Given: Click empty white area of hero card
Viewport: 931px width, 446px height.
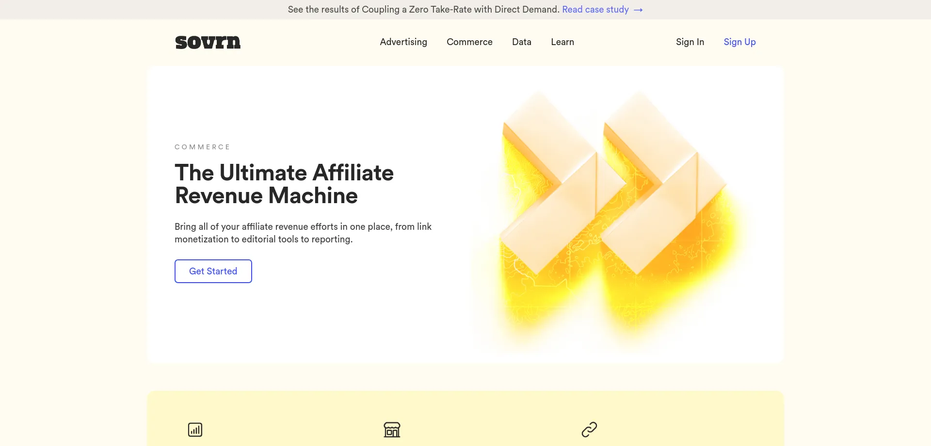Looking at the screenshot, I should [310, 325].
